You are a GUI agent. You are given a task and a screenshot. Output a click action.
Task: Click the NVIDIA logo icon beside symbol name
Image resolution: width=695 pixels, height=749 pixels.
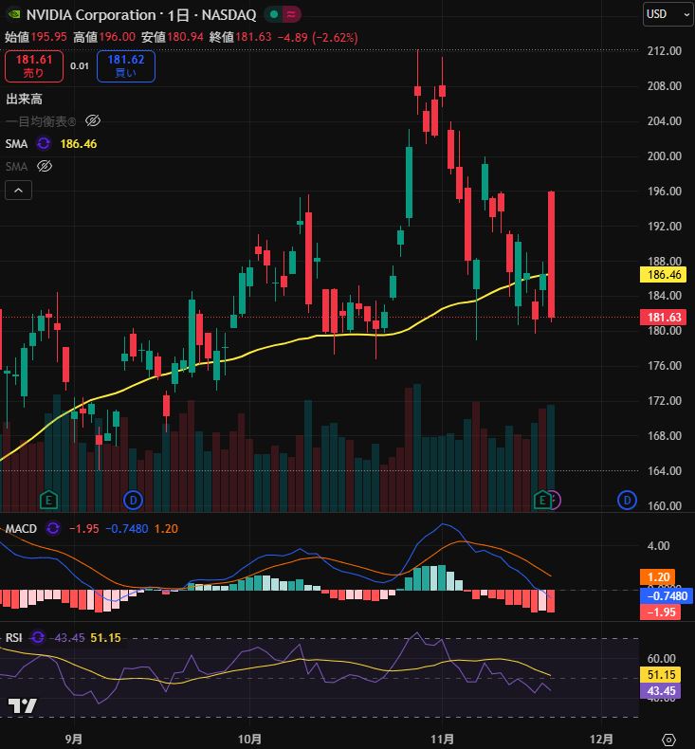tap(13, 14)
